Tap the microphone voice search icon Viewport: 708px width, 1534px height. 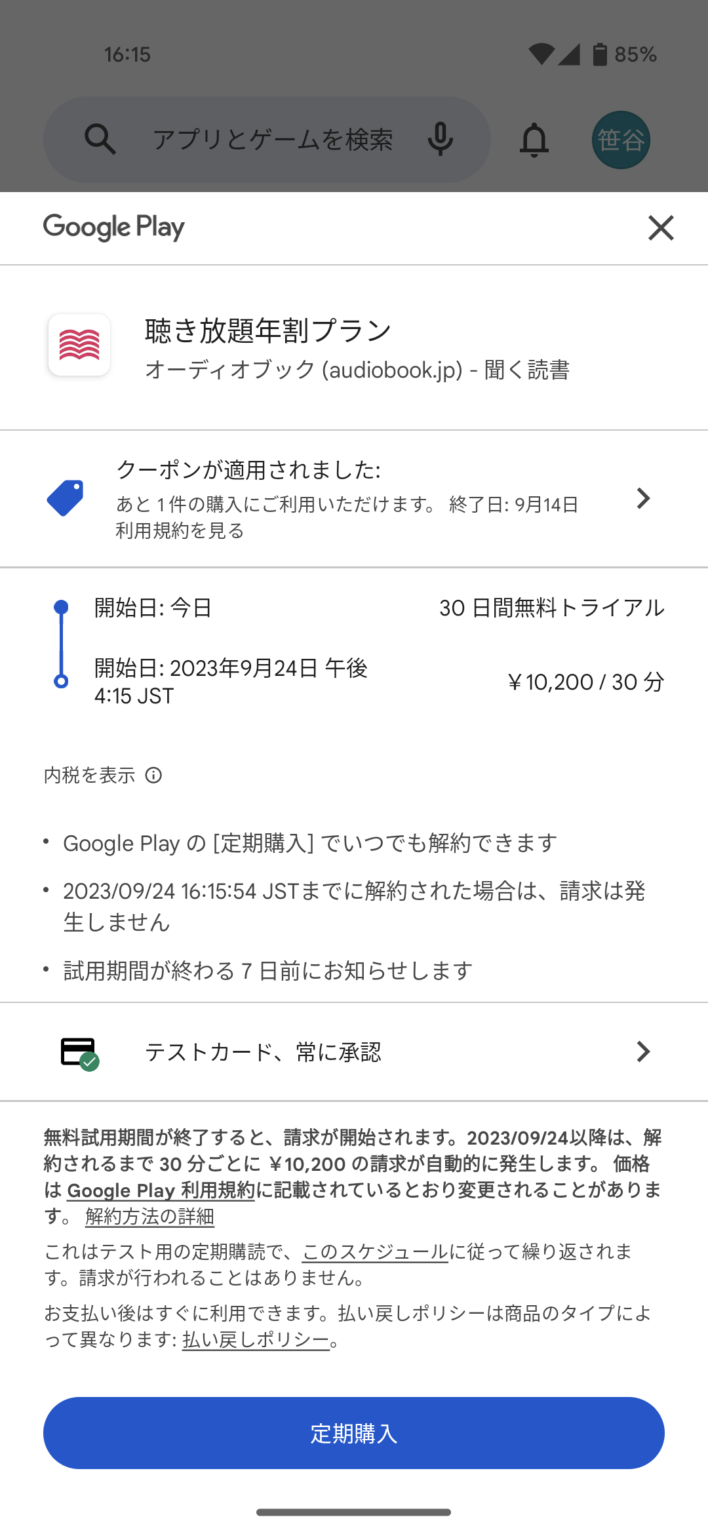coord(441,139)
